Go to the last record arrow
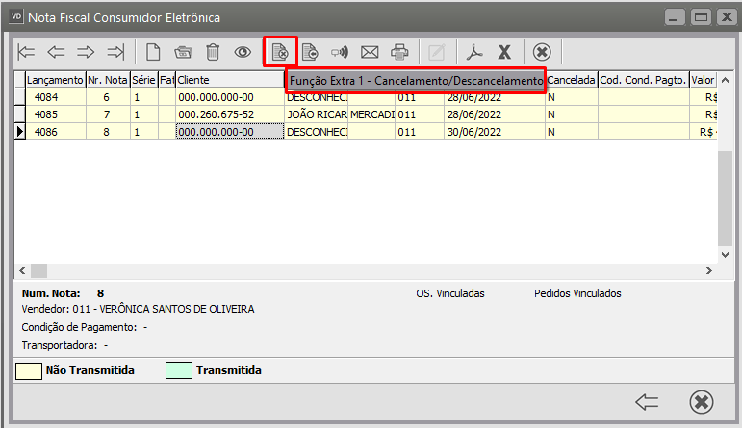Image resolution: width=742 pixels, height=428 pixels. pos(116,52)
